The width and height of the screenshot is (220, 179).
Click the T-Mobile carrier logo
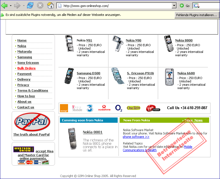pyautogui.click(x=77, y=108)
